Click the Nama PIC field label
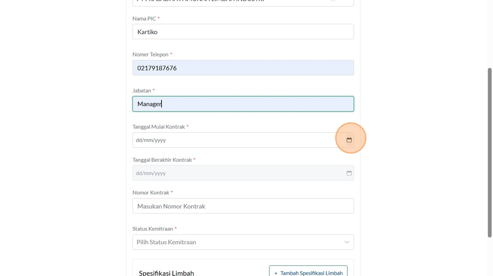Image resolution: width=493 pixels, height=276 pixels. tap(144, 19)
